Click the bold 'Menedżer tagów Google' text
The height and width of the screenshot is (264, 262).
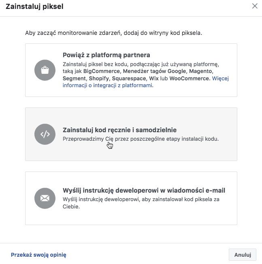tap(155, 71)
